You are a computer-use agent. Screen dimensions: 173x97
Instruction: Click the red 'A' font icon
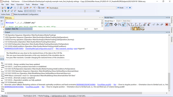tap(28, 8)
